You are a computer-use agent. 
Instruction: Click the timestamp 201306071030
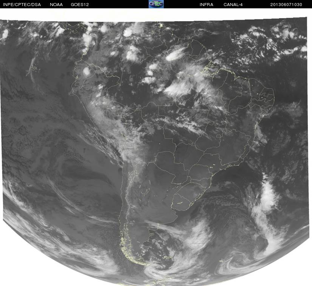point(286,5)
